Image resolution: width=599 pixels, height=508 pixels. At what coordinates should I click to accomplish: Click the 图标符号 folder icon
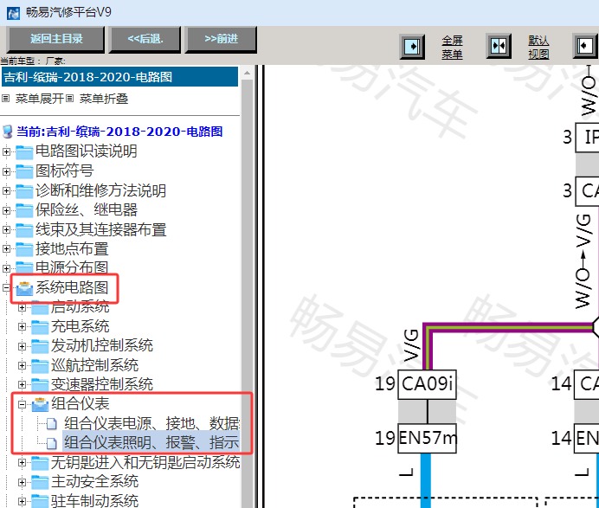pyautogui.click(x=24, y=171)
